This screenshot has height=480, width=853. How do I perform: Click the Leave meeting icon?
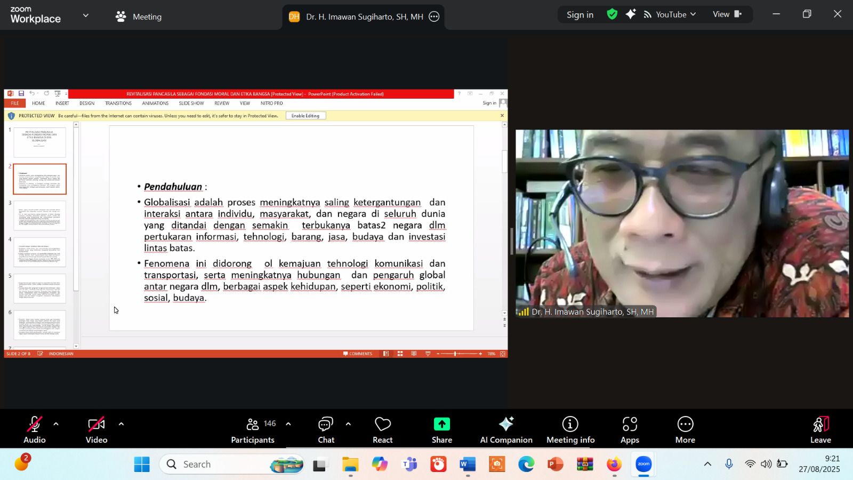820,425
